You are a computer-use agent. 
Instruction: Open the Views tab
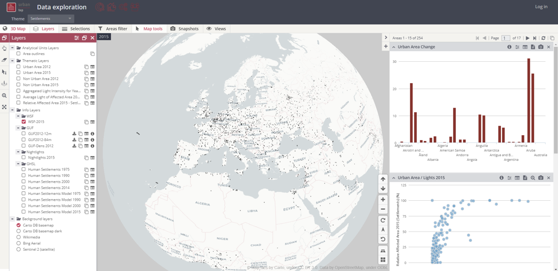point(216,29)
